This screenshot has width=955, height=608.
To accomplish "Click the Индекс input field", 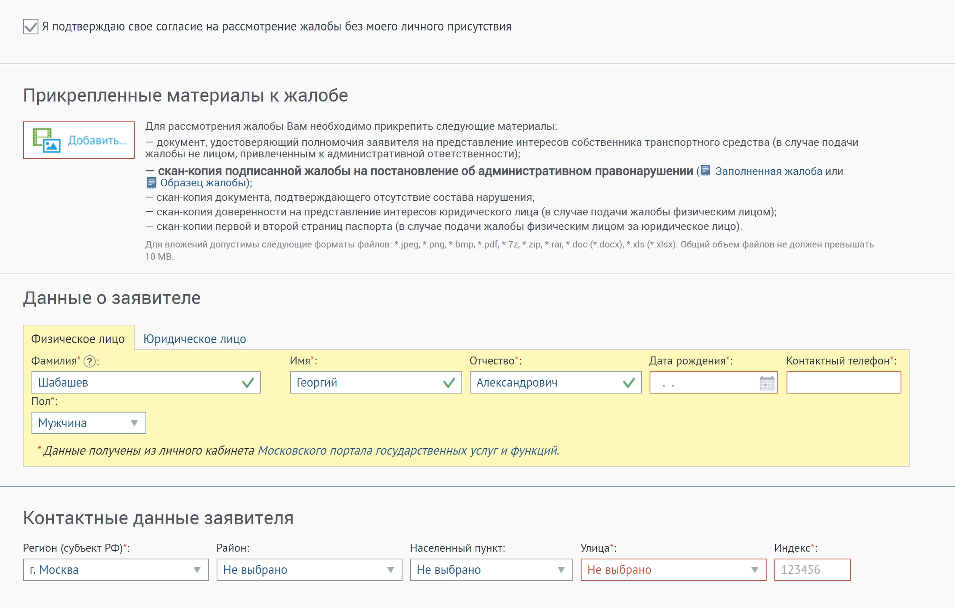I will click(812, 569).
